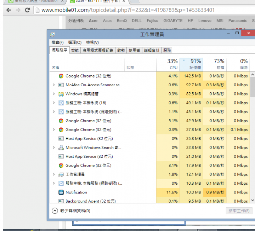This screenshot has width=255, height=231.
Task: Open the 檢視(V) menu
Action: tap(92, 42)
